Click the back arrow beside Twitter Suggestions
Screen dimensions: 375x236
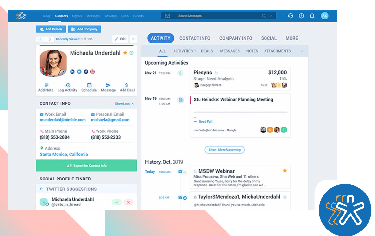(x=41, y=189)
